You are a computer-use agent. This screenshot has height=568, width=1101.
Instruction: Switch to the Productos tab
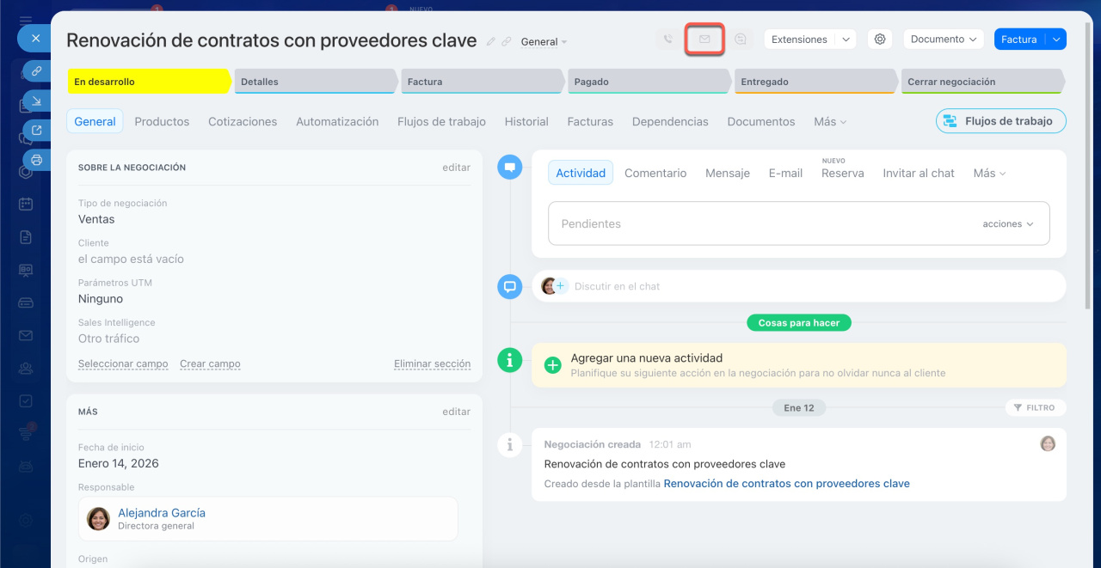162,122
